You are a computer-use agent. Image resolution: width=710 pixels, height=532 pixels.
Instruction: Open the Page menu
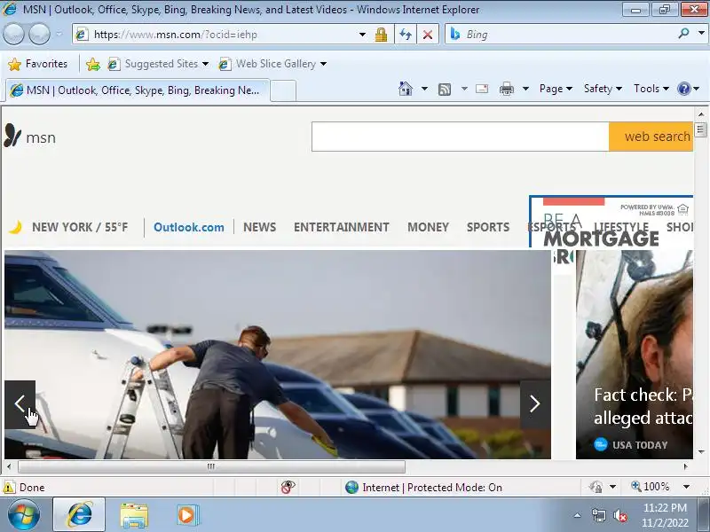(556, 89)
